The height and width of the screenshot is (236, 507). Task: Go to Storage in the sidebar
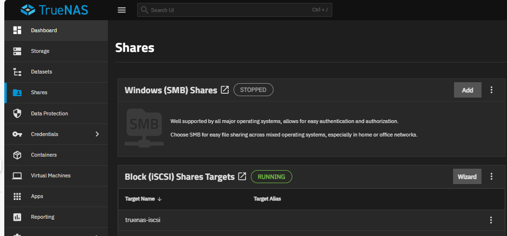(x=56, y=51)
